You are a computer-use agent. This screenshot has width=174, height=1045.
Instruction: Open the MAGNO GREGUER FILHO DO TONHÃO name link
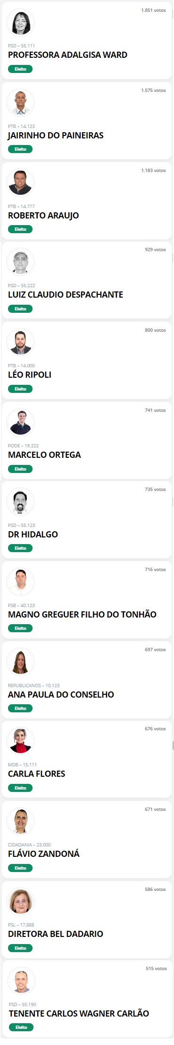[82, 615]
